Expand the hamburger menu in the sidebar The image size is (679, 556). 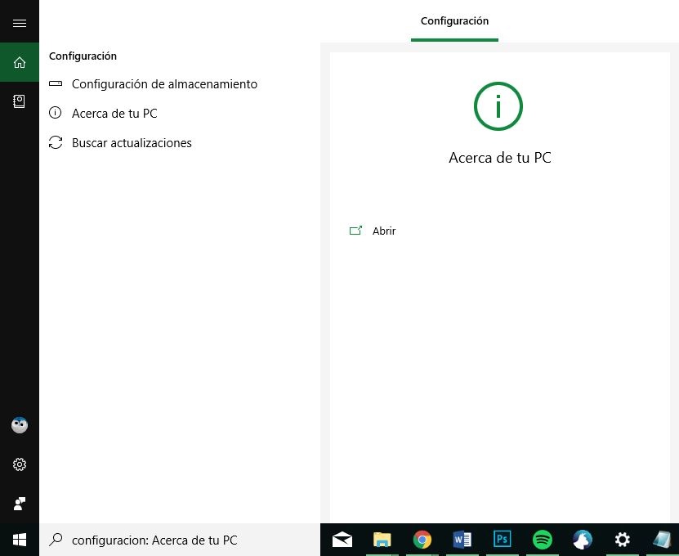[x=20, y=23]
